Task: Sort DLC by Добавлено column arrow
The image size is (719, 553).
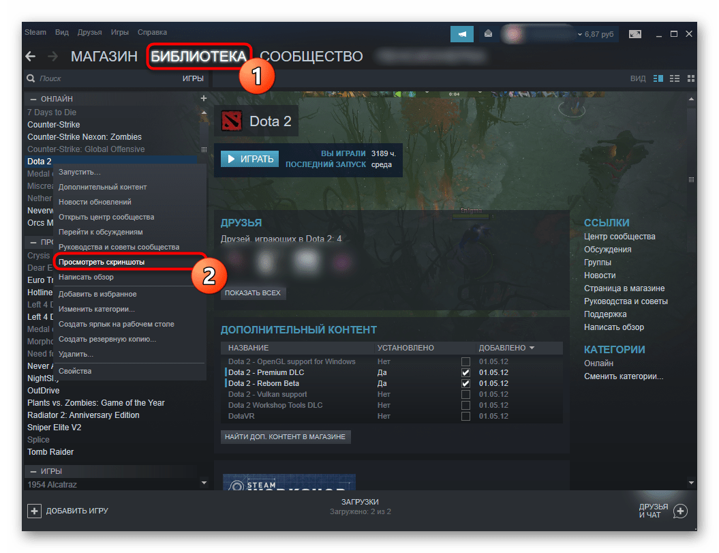Action: pyautogui.click(x=532, y=348)
